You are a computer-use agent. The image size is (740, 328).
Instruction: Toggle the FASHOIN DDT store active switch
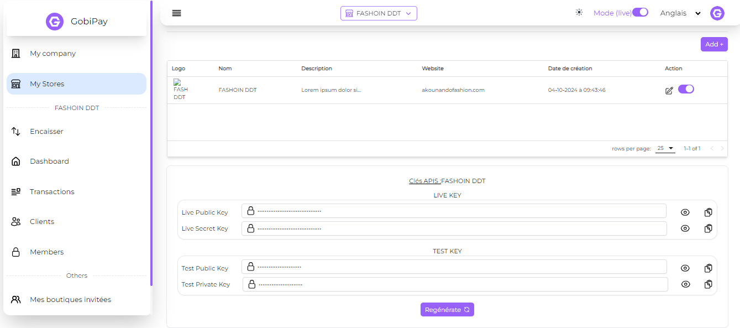pyautogui.click(x=686, y=89)
